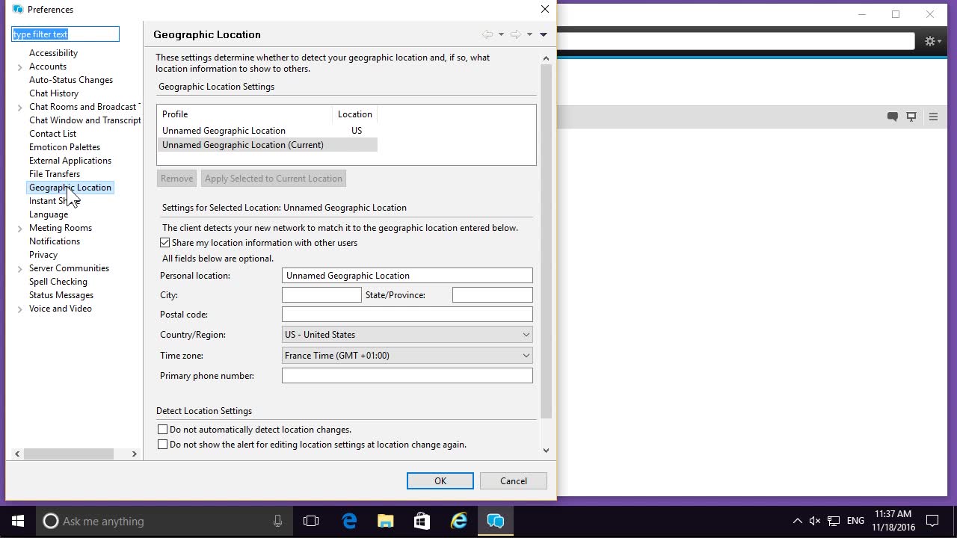Open the gear settings menu
The image size is (957, 538).
tap(932, 41)
